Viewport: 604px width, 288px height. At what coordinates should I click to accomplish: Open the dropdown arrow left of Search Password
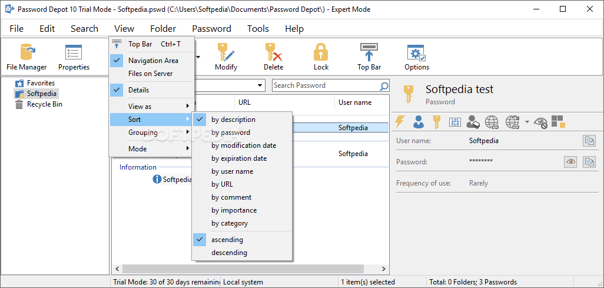point(260,85)
